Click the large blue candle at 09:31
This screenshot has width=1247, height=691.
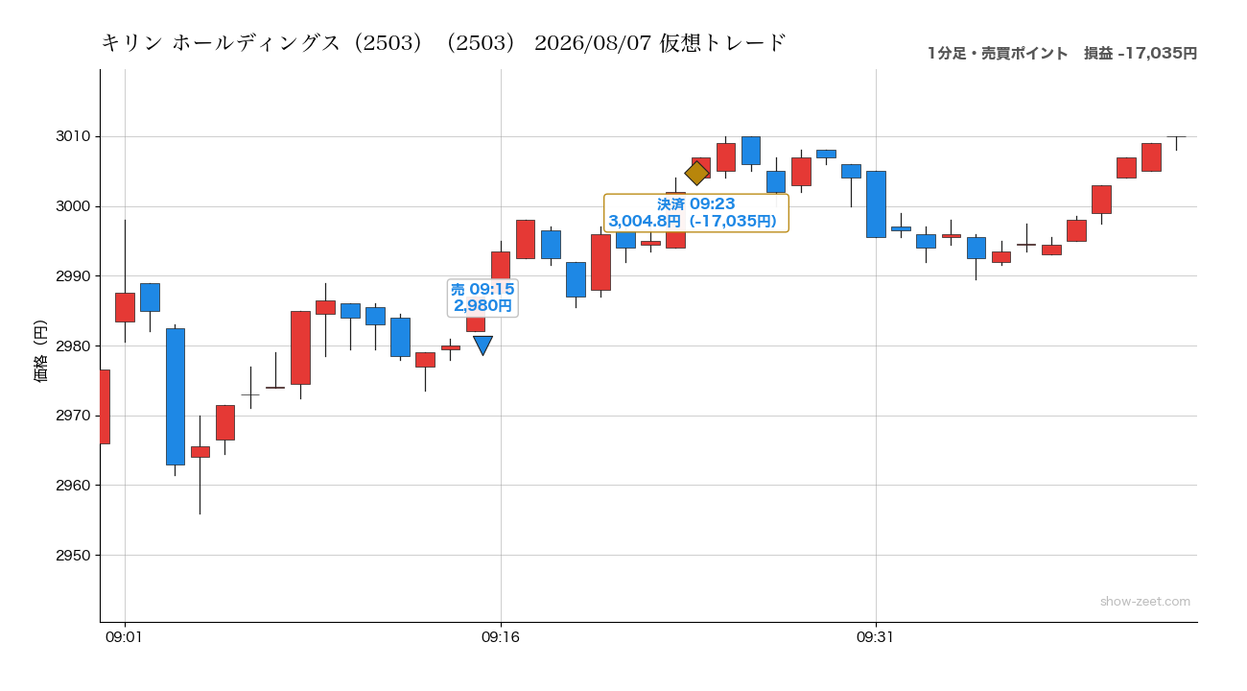(876, 204)
